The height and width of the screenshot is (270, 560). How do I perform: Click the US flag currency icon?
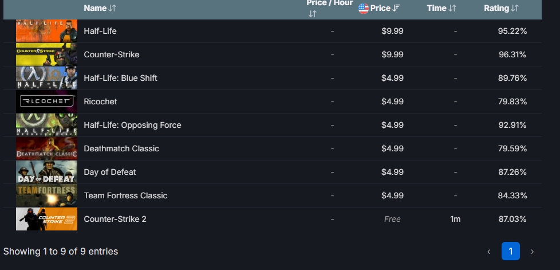coord(363,8)
